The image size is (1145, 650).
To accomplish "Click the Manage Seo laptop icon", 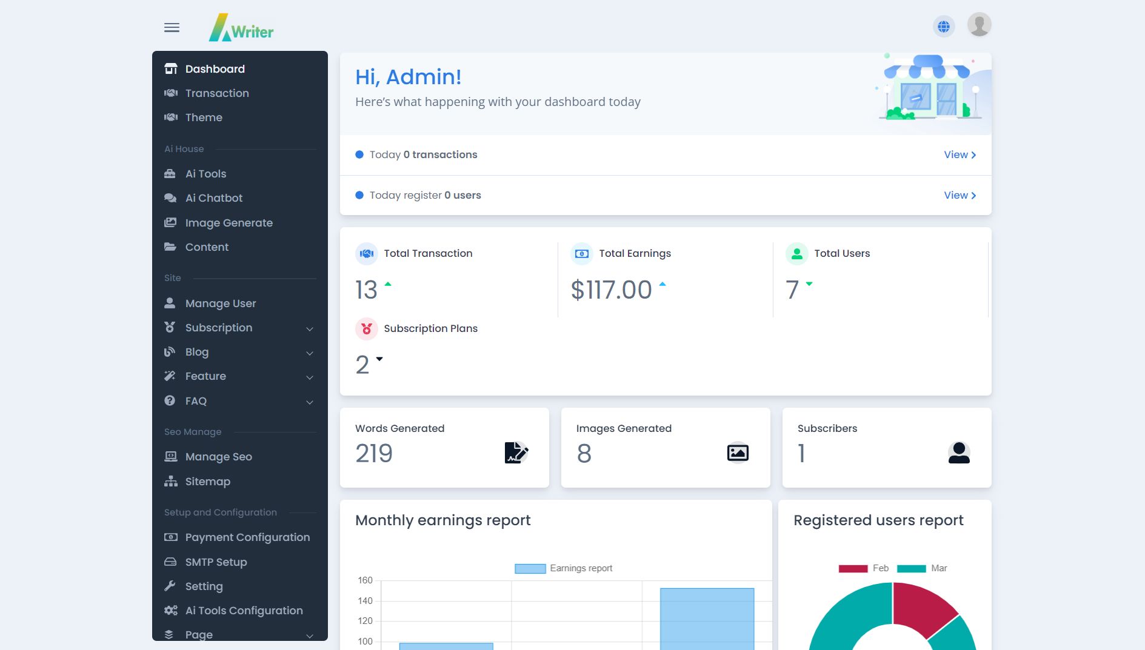I will pyautogui.click(x=171, y=457).
